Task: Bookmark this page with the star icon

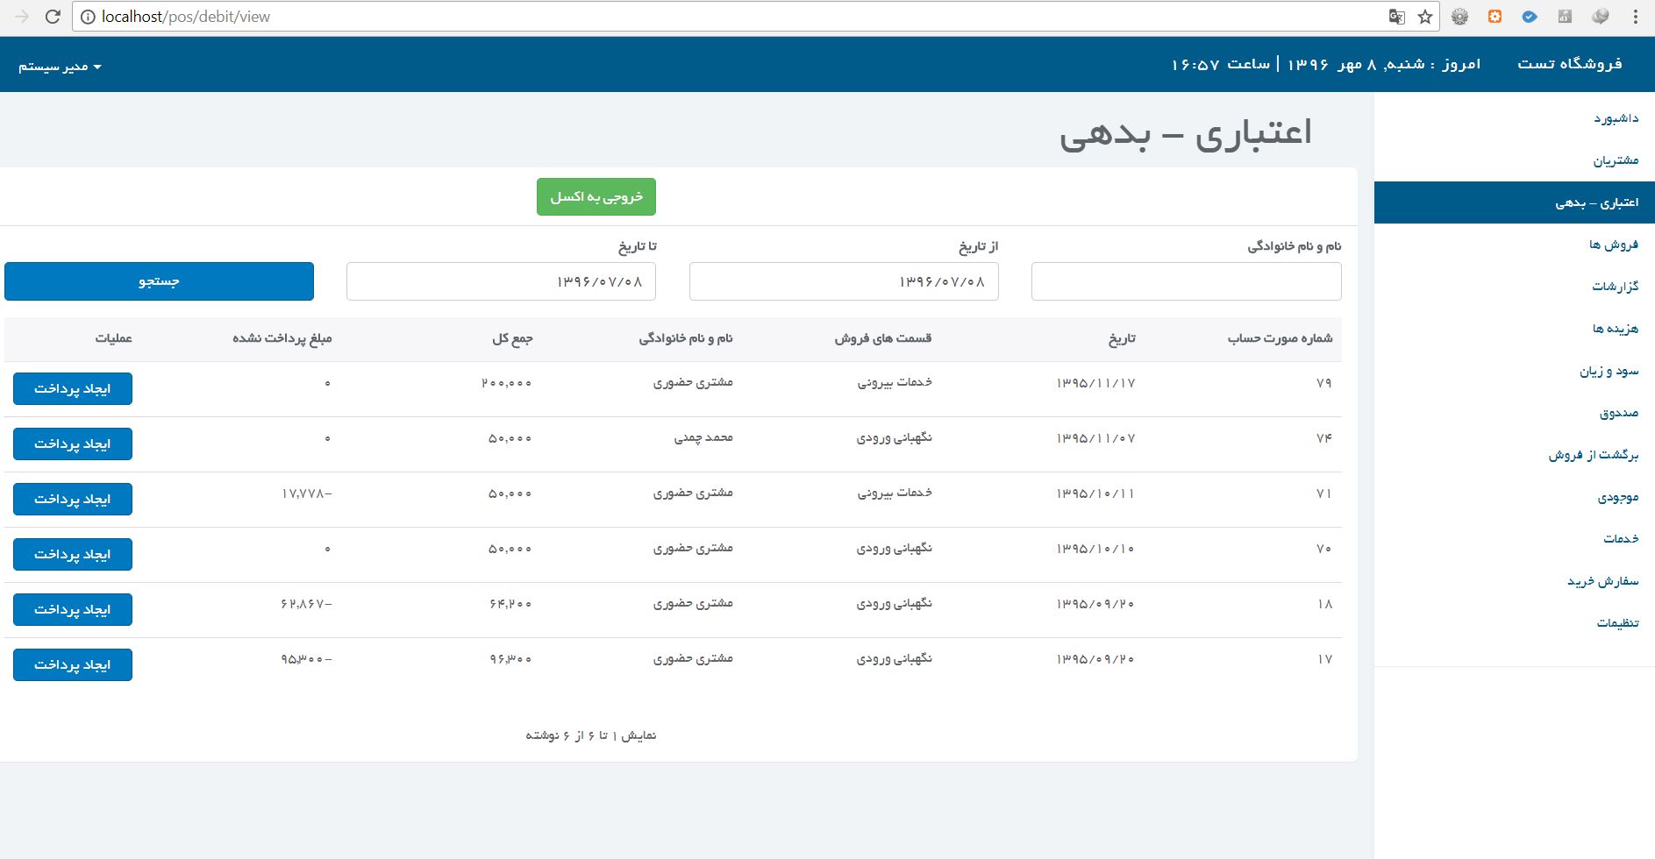Action: point(1425,17)
